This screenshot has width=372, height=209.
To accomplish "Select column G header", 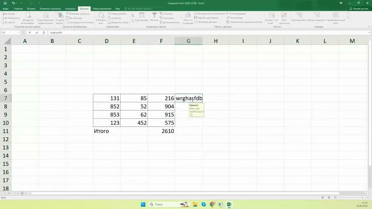I will point(188,41).
